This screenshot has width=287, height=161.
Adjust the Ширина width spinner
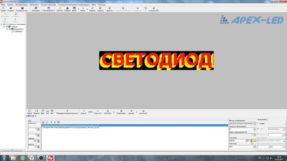(x=38, y=141)
